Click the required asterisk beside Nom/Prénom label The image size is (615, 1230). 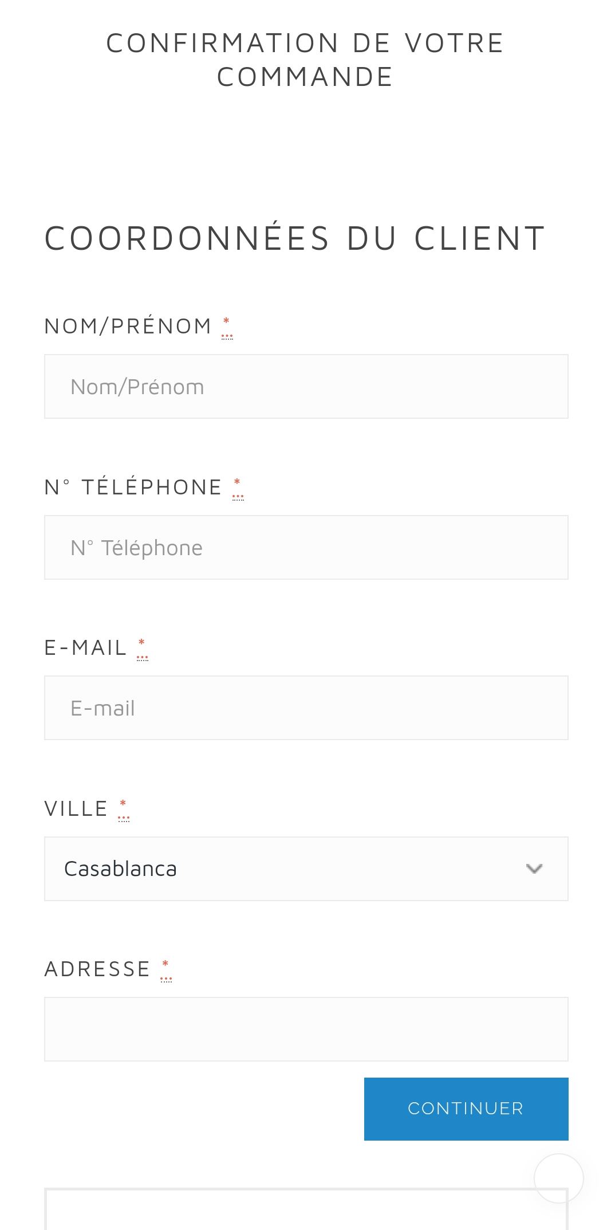tap(227, 327)
